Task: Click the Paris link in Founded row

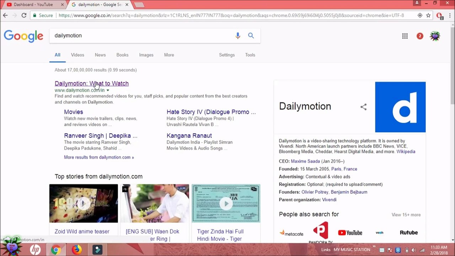Action: point(336,169)
